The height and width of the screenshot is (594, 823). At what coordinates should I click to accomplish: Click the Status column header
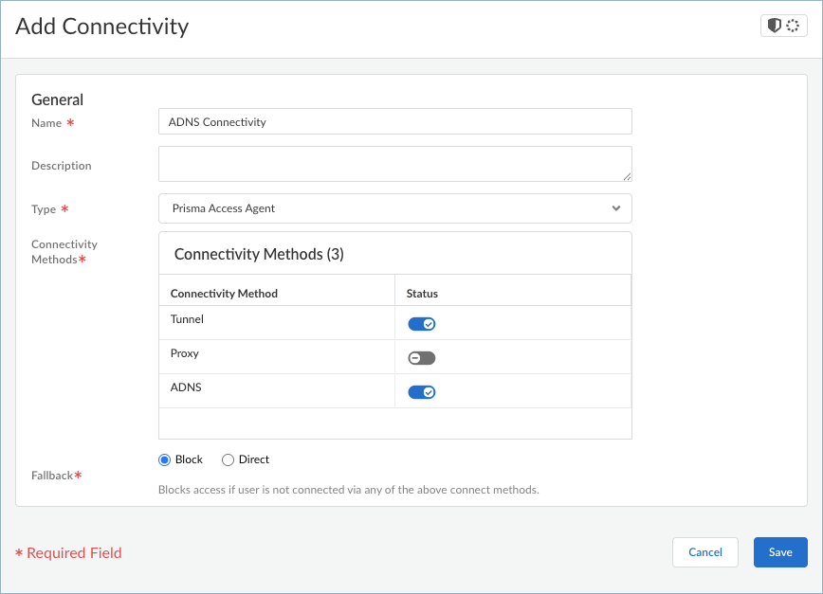(422, 294)
